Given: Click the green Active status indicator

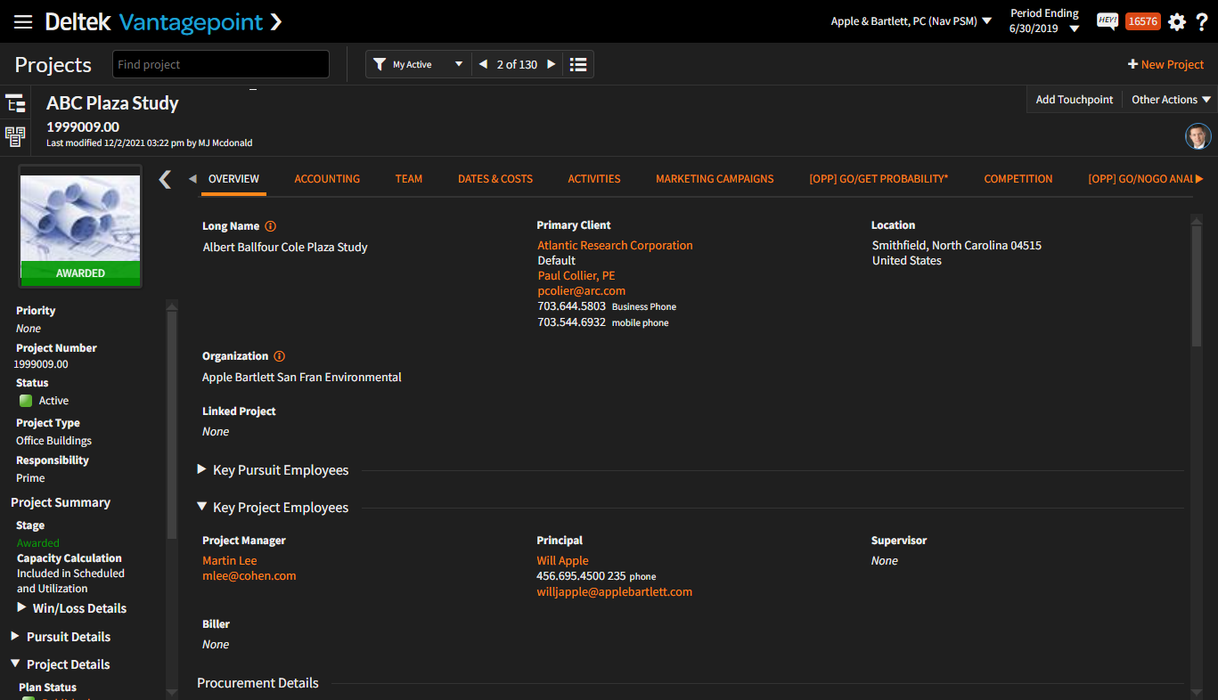Looking at the screenshot, I should click(26, 401).
